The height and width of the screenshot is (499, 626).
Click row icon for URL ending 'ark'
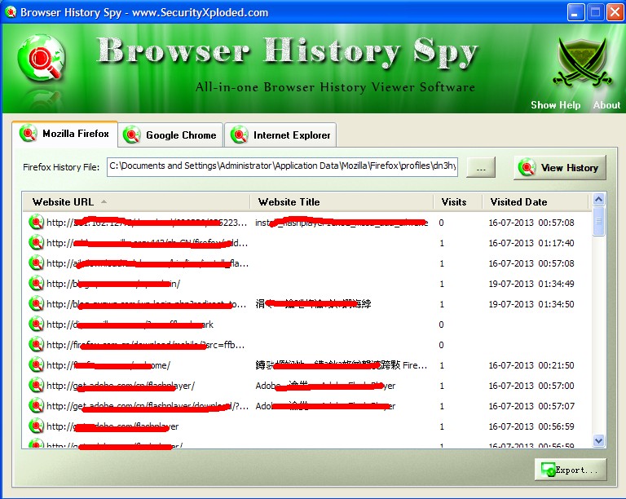pyautogui.click(x=36, y=324)
